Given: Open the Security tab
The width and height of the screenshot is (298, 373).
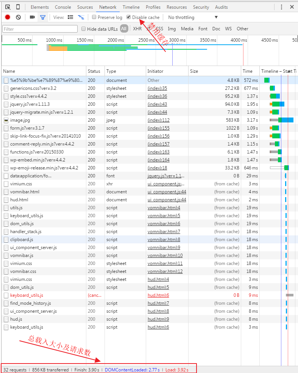Looking at the screenshot, I should tap(201, 7).
